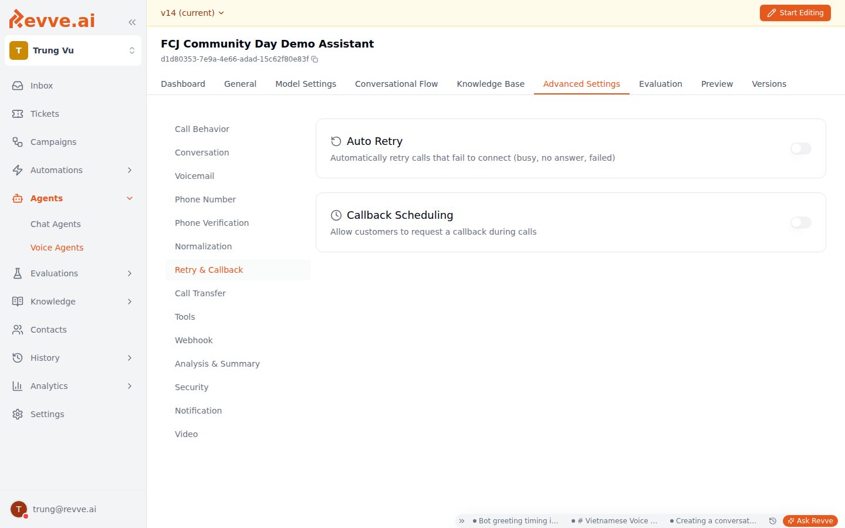The image size is (845, 528).
Task: Open the Bot greeting timing conversation
Action: [x=515, y=521]
